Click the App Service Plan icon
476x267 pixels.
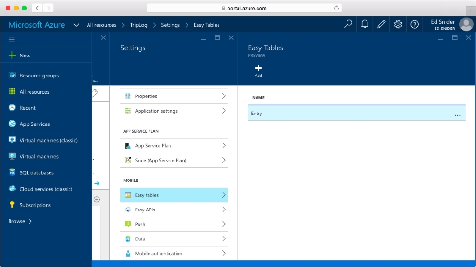pyautogui.click(x=128, y=145)
